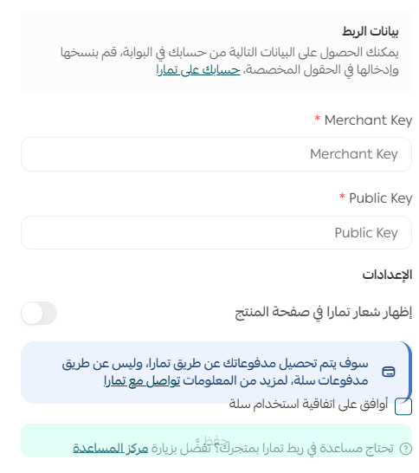Click the red asterisk beside Public Key
The height and width of the screenshot is (473, 419).
coord(342,197)
